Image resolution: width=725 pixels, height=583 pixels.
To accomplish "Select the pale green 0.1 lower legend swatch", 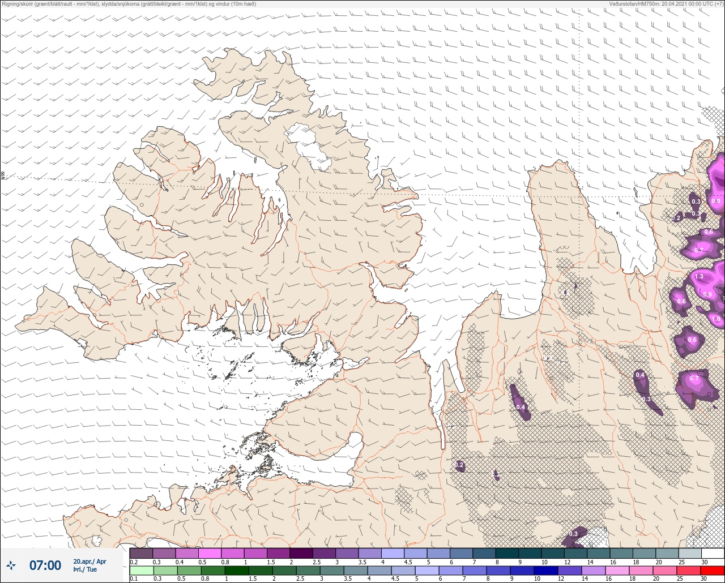I will coord(141,570).
